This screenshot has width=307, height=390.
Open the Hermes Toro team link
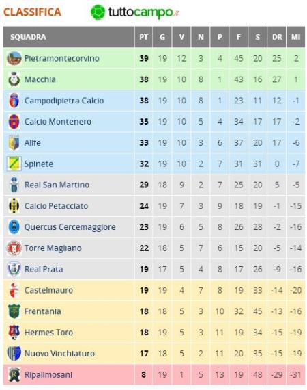pyautogui.click(x=48, y=333)
